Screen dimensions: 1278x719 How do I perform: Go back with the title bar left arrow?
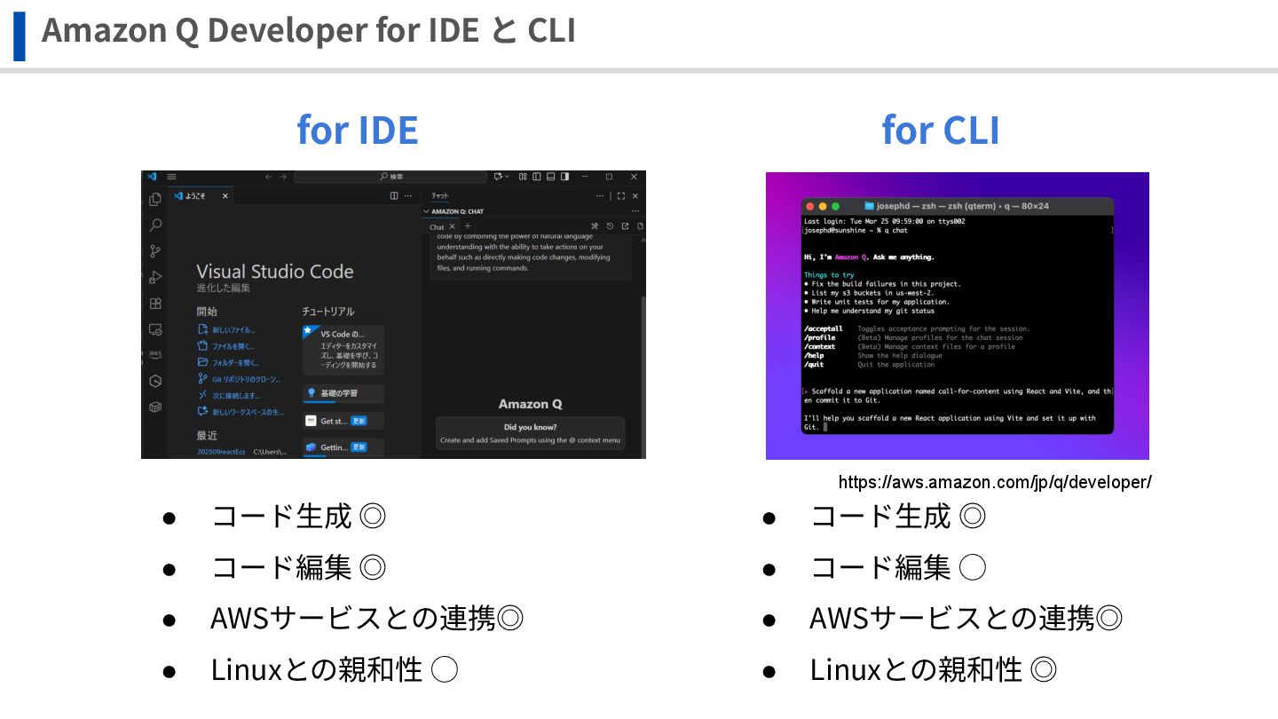(269, 177)
